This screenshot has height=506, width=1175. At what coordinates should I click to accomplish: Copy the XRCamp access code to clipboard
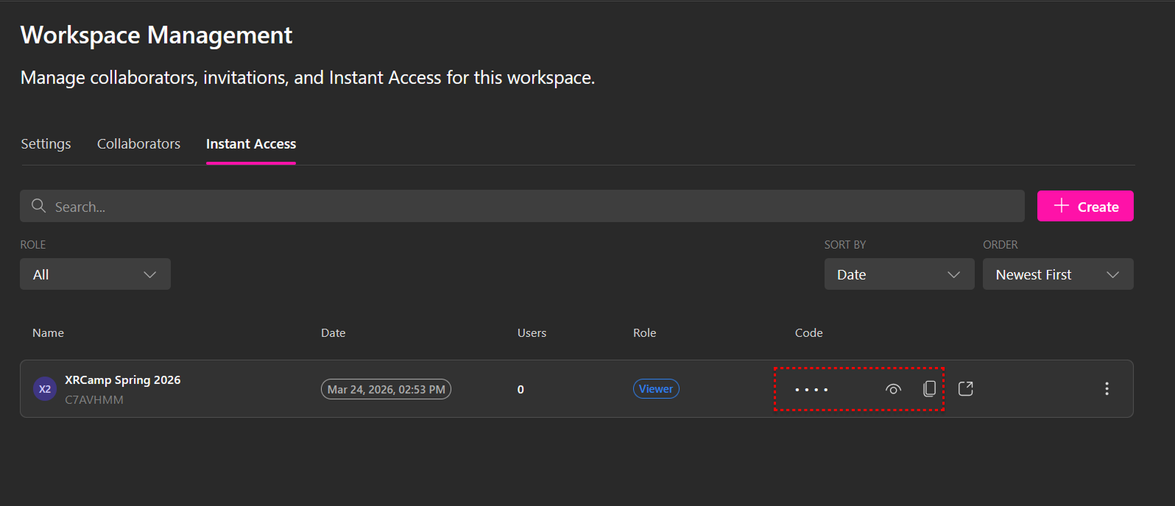point(929,389)
